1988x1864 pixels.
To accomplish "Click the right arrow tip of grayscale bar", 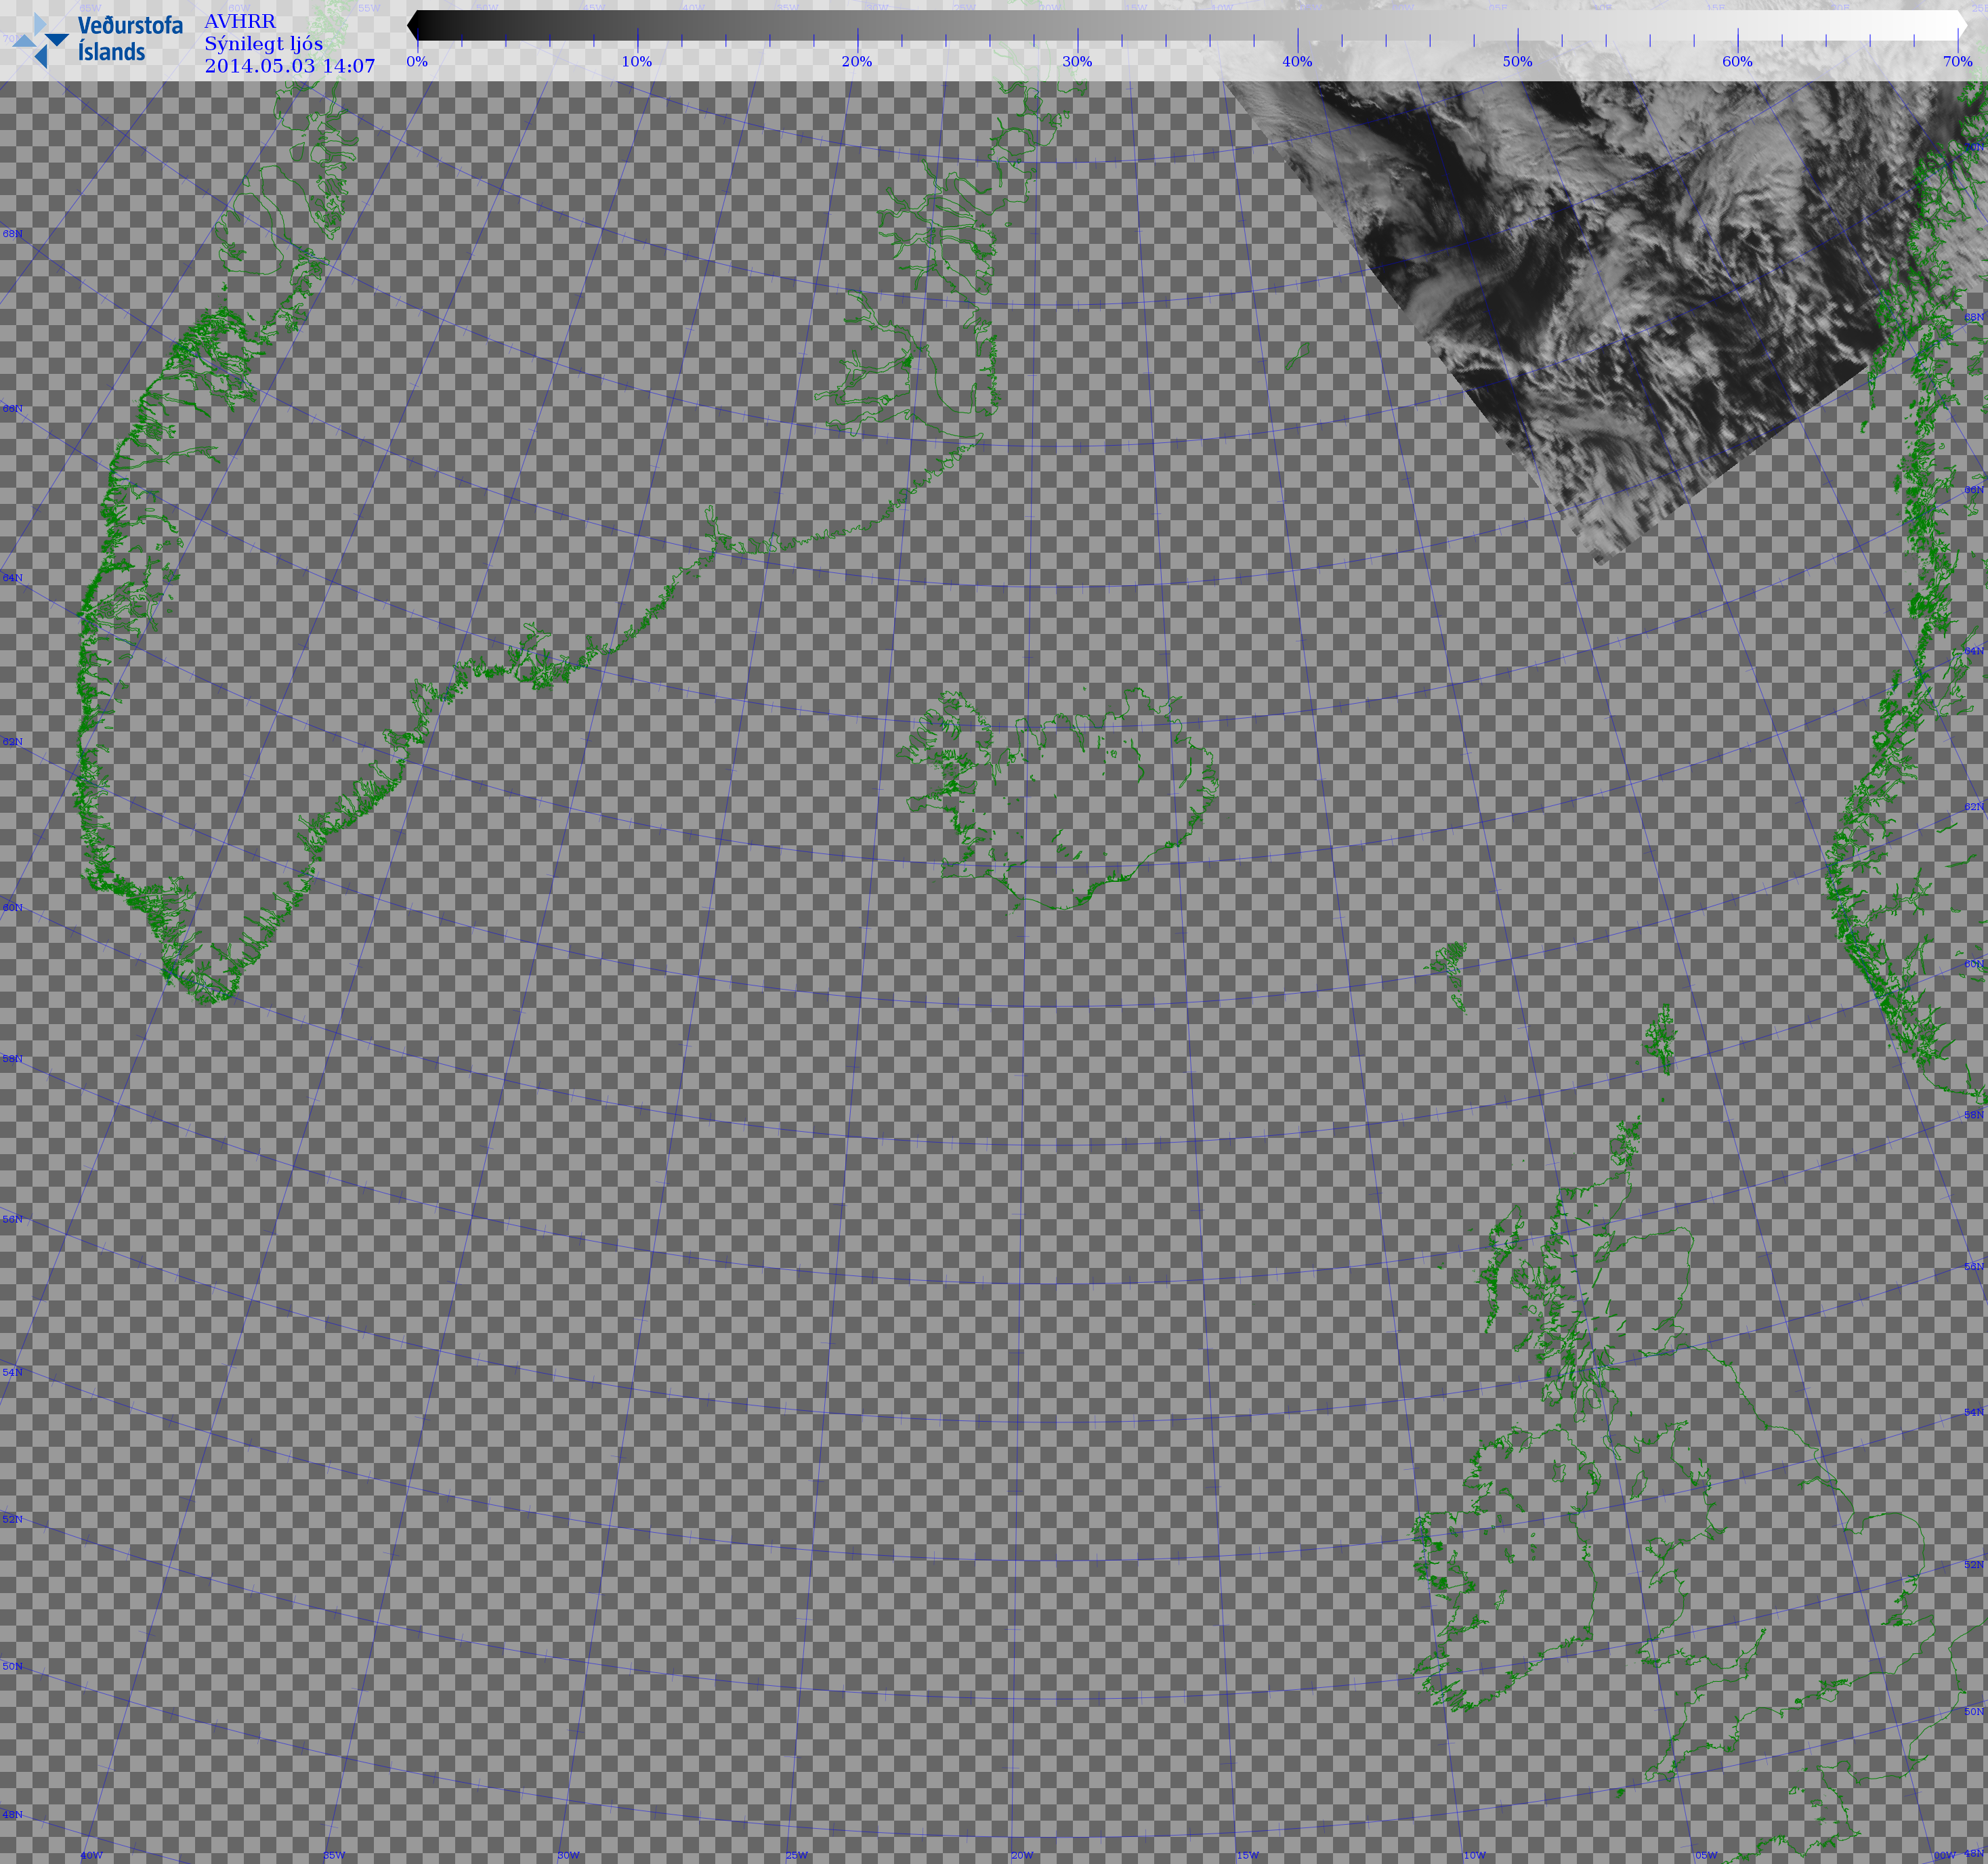I will [1964, 25].
